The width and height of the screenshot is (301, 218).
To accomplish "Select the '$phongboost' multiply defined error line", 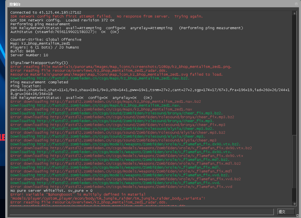I will pyautogui.click(x=78, y=194).
